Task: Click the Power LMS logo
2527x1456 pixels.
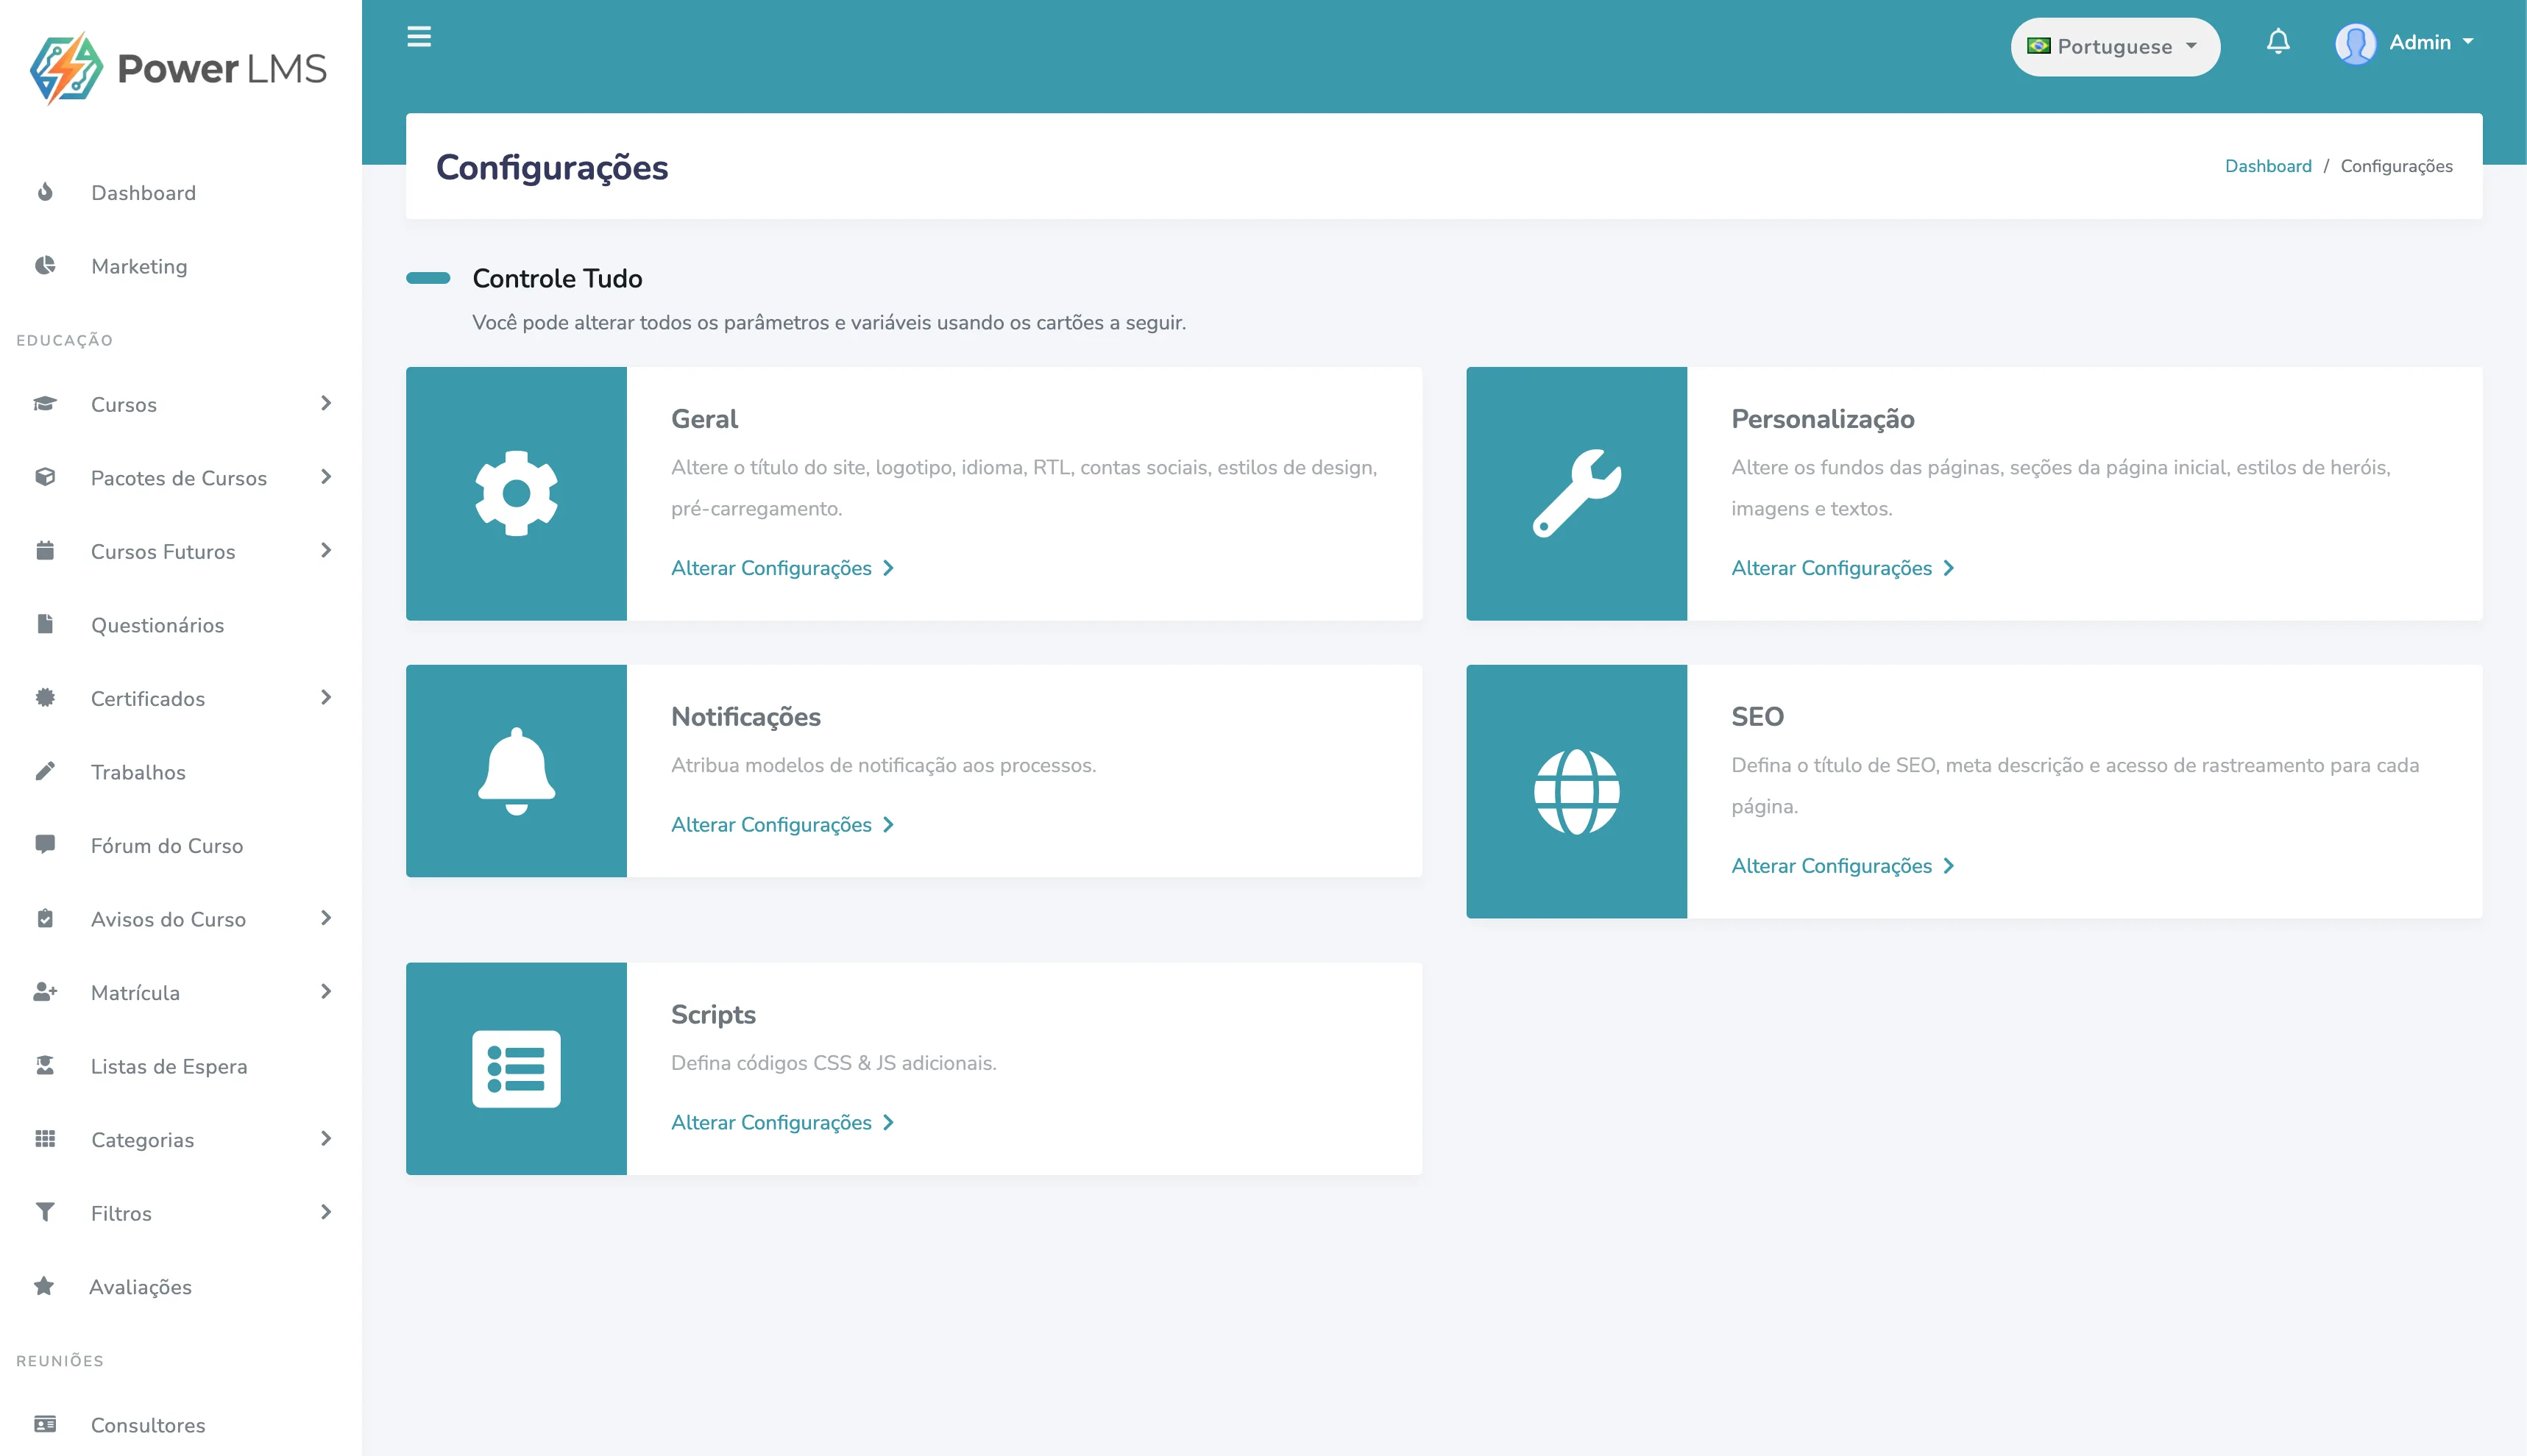Action: coord(178,68)
